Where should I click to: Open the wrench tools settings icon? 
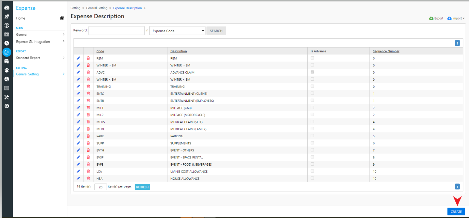tap(7, 97)
